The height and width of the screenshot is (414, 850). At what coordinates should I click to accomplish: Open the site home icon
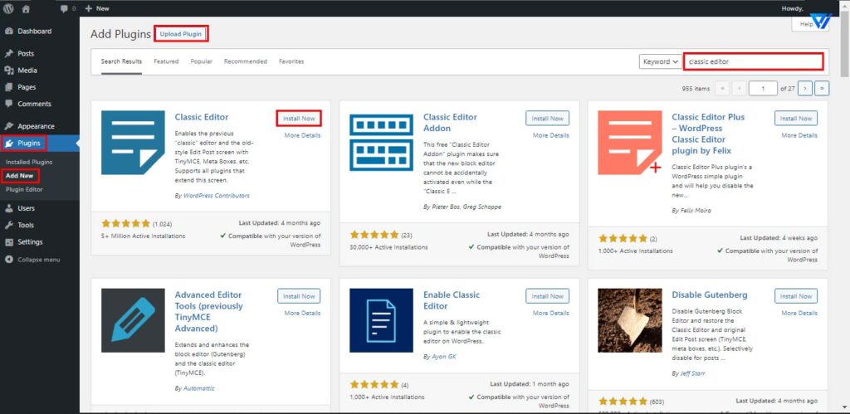pyautogui.click(x=26, y=8)
